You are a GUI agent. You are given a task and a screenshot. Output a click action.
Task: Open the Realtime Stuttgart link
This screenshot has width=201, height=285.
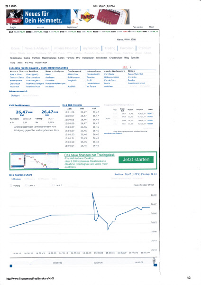pos(35,84)
